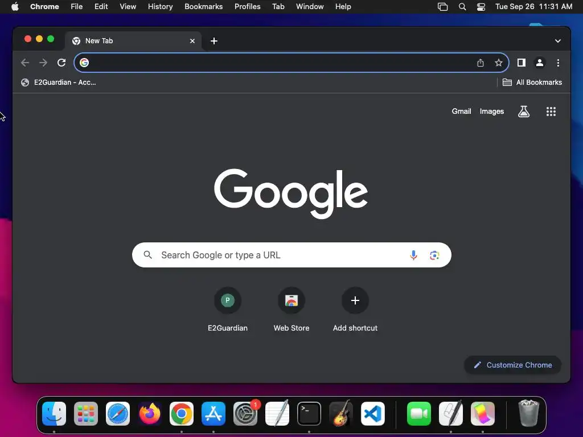Click the Search Google or type a URL box
The height and width of the screenshot is (437, 583).
[291, 255]
